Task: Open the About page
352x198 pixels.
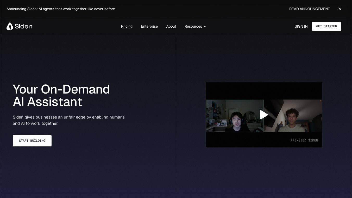Action: tap(171, 26)
